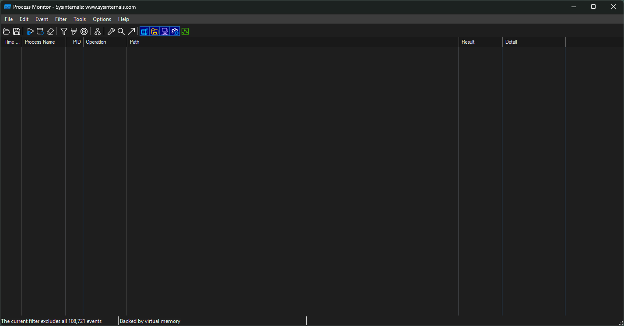Open the File menu
This screenshot has height=326, width=624.
click(9, 19)
